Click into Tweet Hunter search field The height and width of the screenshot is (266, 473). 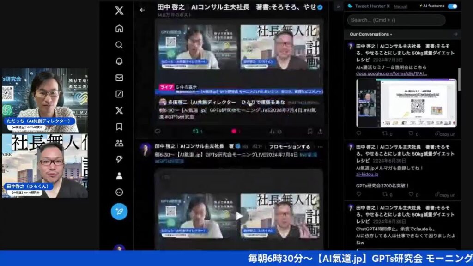pyautogui.click(x=396, y=20)
